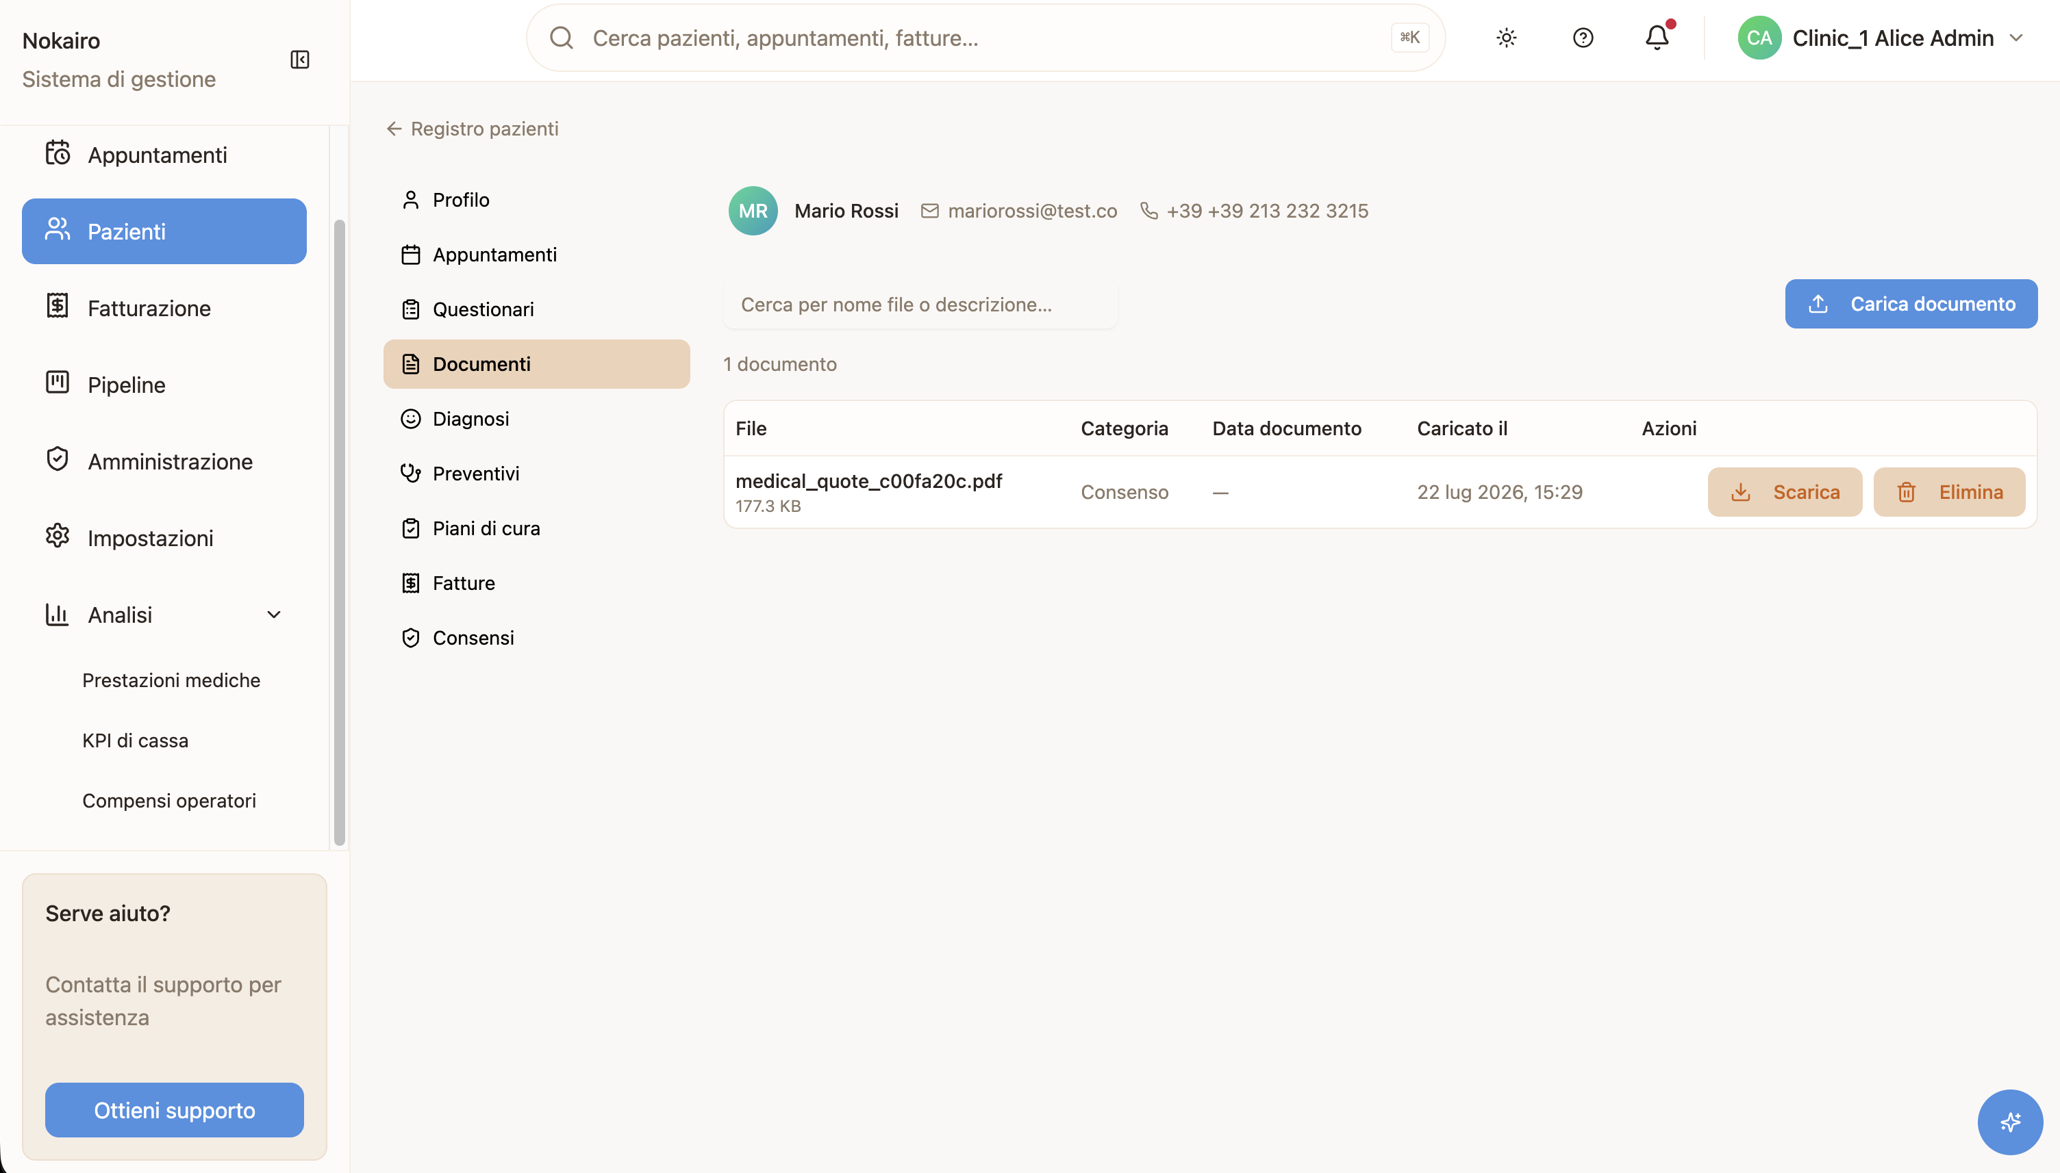Open Consensi tab
This screenshot has width=2060, height=1173.
click(537, 638)
